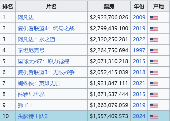Select box office value $2,264,750,694

109,50
